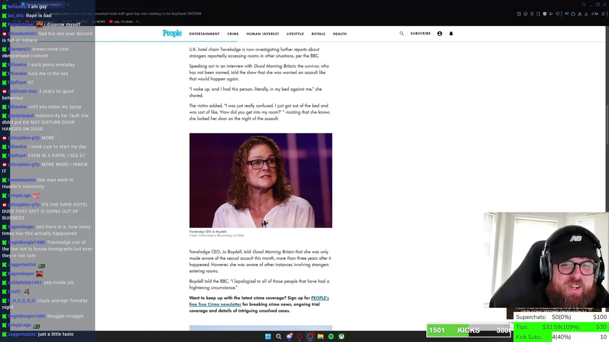
Task: Click the snapshot capture icon in browser toolbar
Action: [x=538, y=14]
